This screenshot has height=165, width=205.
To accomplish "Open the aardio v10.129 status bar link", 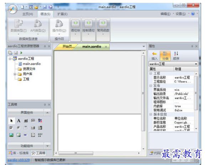I will point(19,160).
